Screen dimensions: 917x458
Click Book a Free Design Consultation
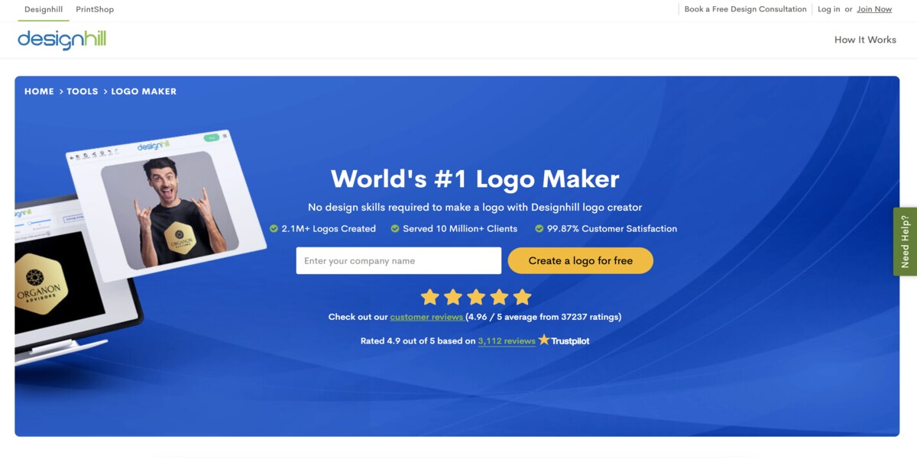pyautogui.click(x=745, y=9)
